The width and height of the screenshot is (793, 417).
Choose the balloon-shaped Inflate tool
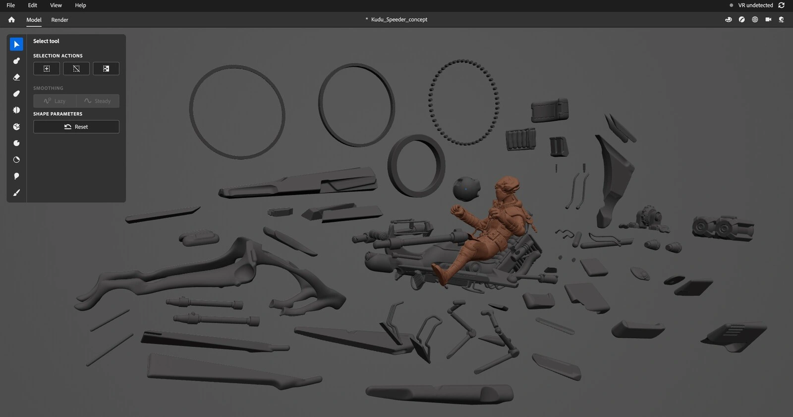point(16,176)
